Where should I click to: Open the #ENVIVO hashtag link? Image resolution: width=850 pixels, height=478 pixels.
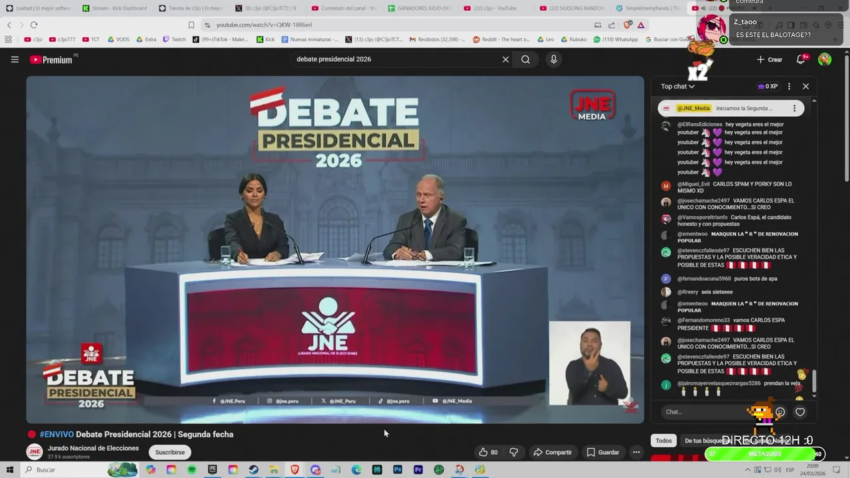pos(56,434)
